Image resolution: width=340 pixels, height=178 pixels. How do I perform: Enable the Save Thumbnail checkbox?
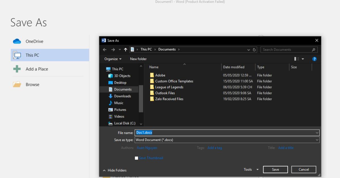click(x=137, y=158)
